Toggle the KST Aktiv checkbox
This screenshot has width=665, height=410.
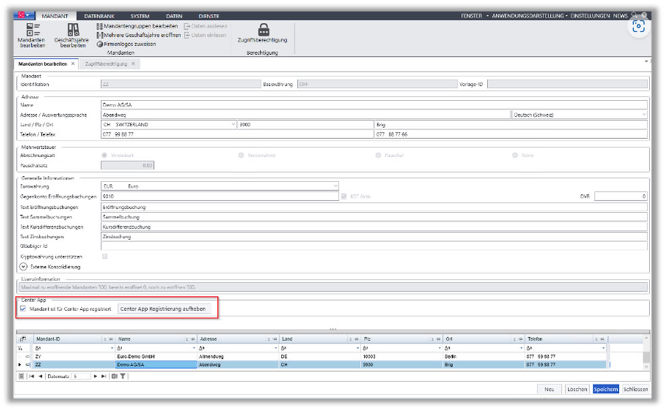click(344, 196)
